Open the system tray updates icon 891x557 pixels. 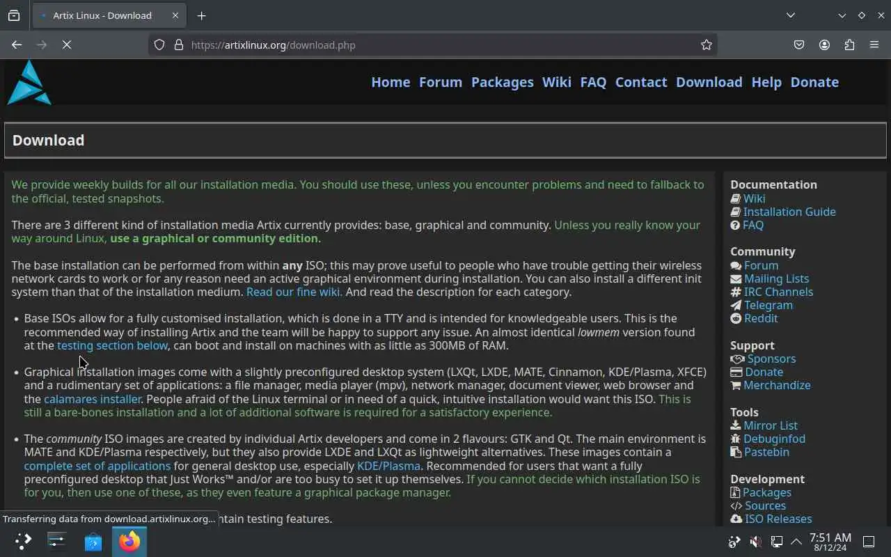[734, 541]
